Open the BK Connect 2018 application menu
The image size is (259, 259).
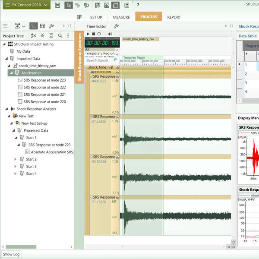[x=25, y=5]
